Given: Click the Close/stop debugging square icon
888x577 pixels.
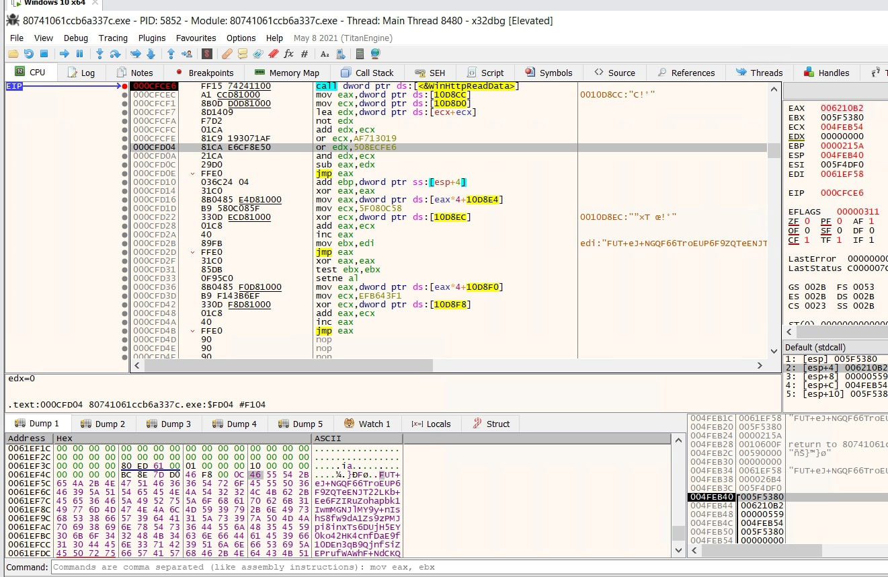Looking at the screenshot, I should click(44, 54).
